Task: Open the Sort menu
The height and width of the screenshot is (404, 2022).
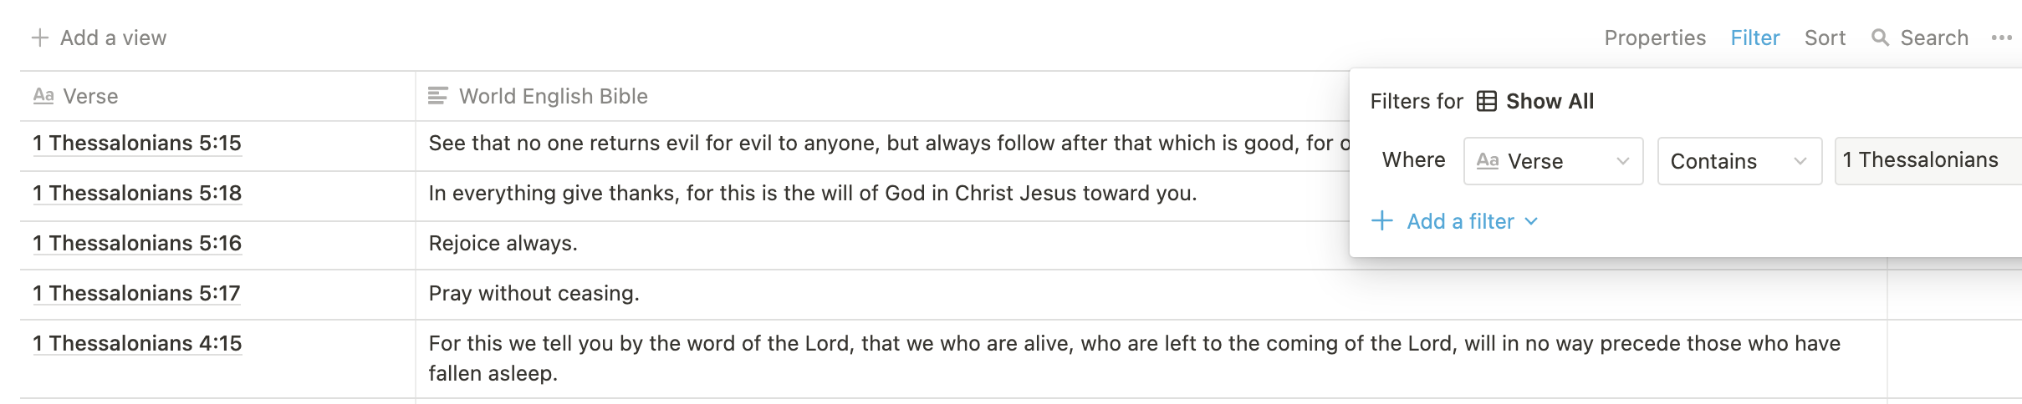Action: click(1825, 38)
